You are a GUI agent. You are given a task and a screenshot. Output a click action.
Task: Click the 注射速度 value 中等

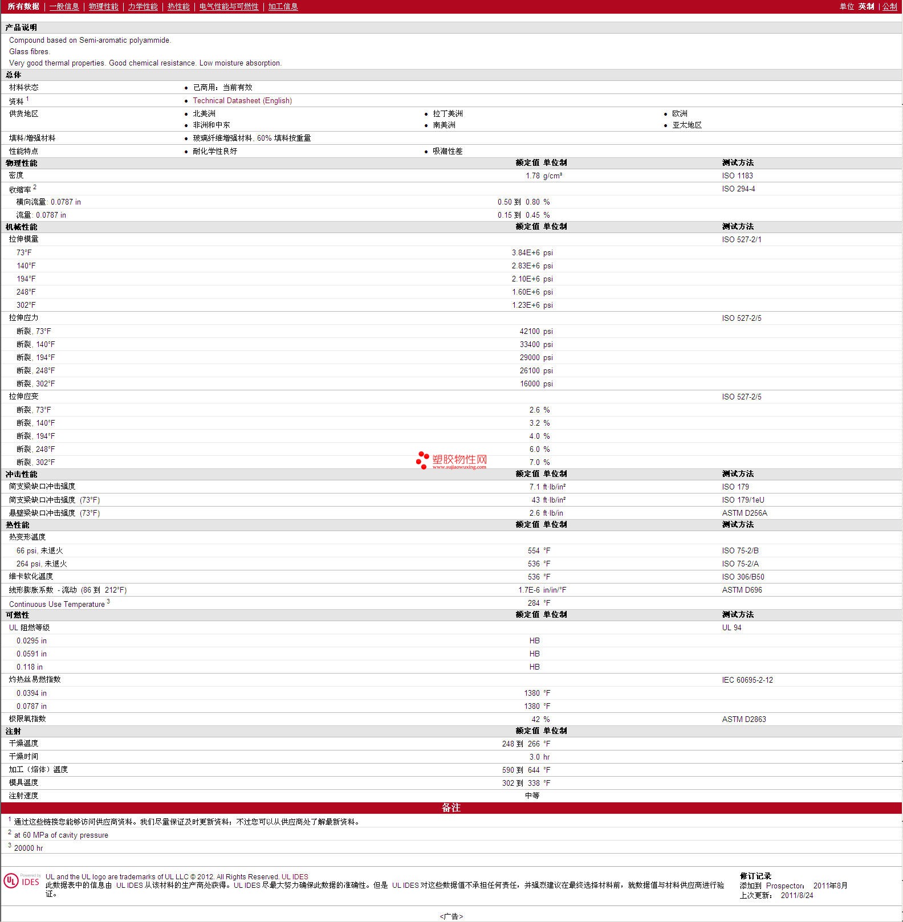[532, 795]
